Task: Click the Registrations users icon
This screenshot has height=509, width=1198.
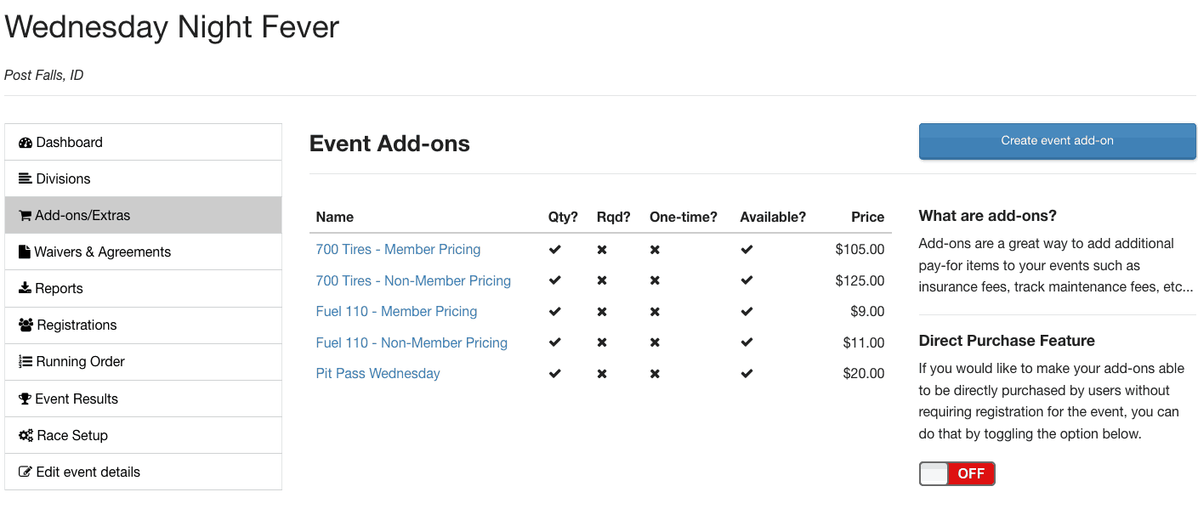Action: [x=26, y=325]
